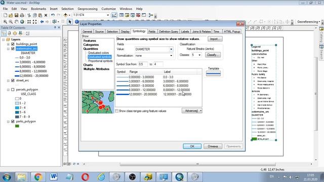Viewport: 324px width, 182px height.
Task: Switch to the Joins & Relates tab
Action: click(201, 31)
